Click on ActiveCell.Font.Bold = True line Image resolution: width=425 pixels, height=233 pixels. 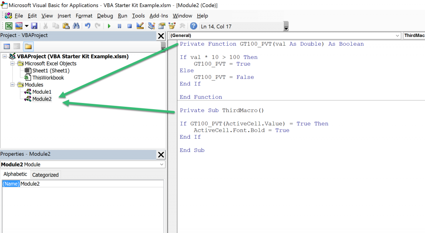pos(241,130)
